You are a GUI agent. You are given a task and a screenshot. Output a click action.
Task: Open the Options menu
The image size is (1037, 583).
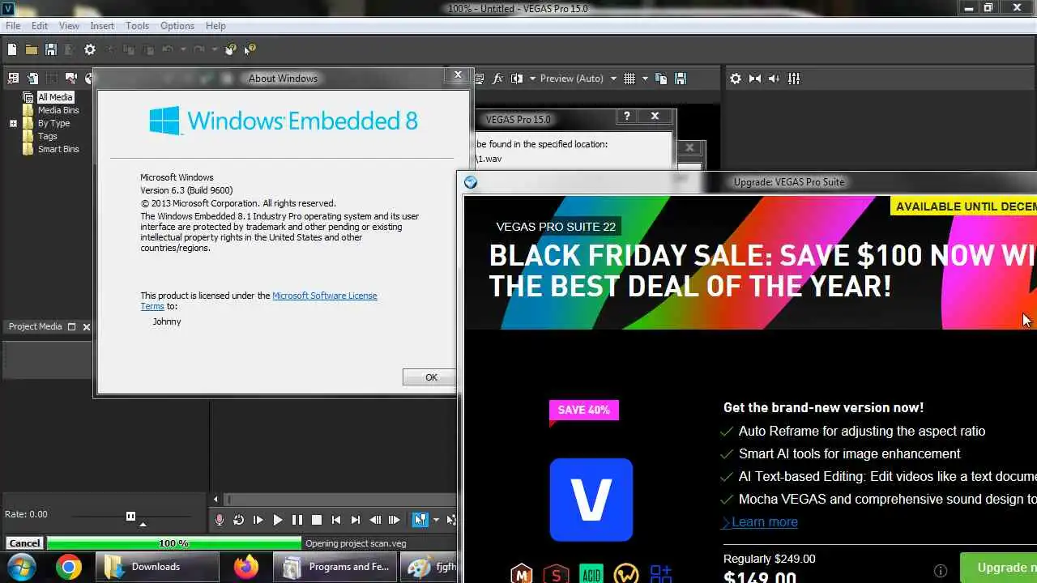pos(177,26)
